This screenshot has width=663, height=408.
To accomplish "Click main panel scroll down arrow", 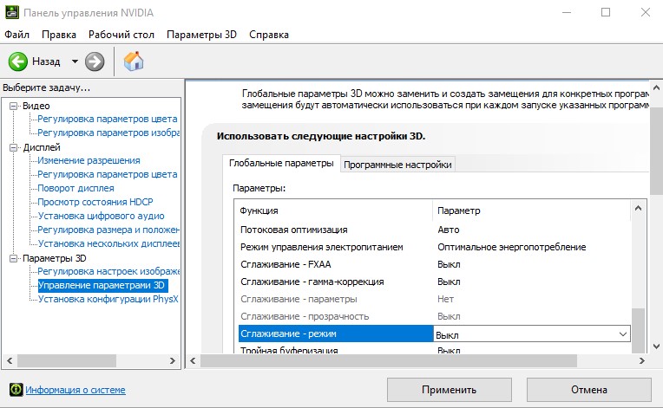I will coord(656,346).
